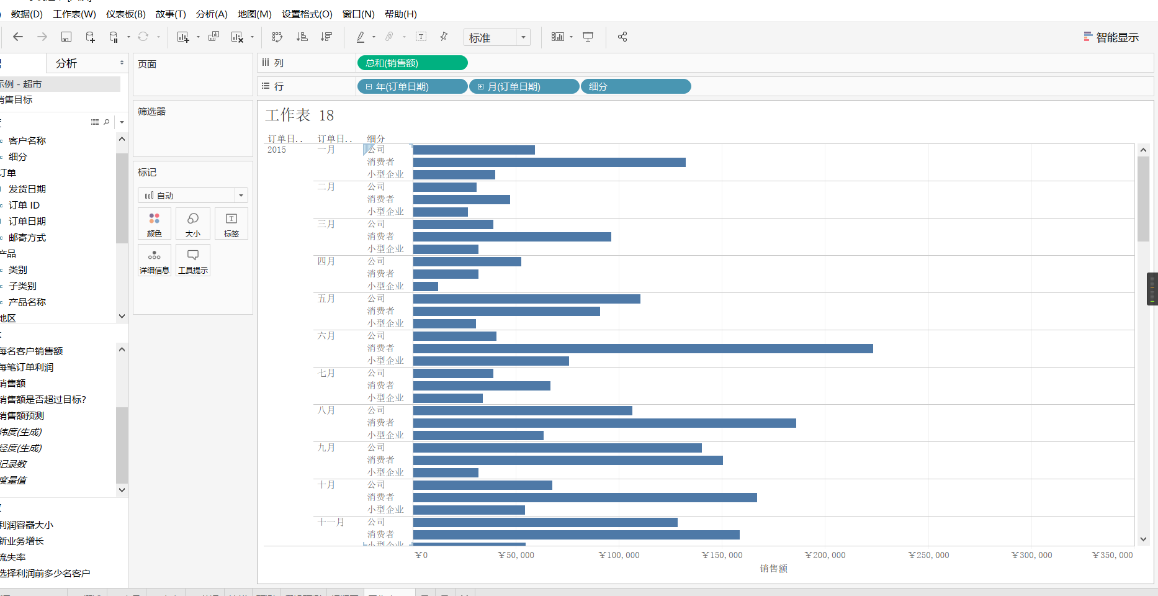Image resolution: width=1158 pixels, height=596 pixels.
Task: Click the 大小 size button
Action: (193, 224)
